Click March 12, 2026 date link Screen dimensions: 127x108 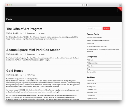pos(13,33)
